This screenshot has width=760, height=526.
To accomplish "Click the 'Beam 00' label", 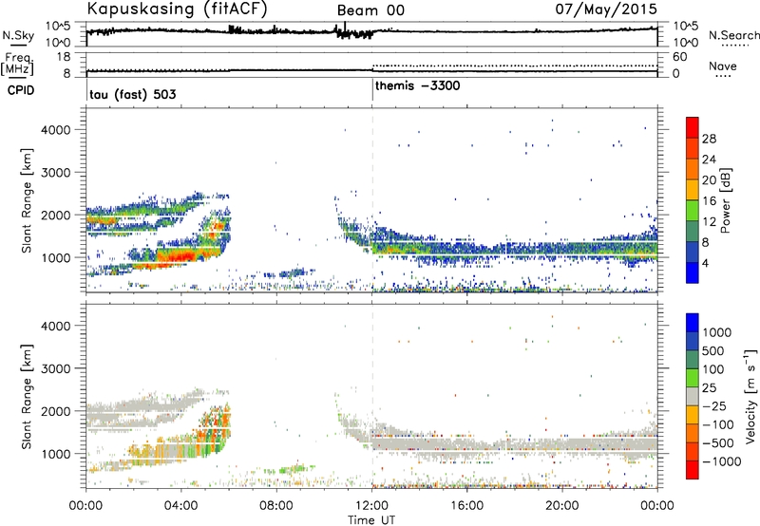I will click(x=370, y=10).
